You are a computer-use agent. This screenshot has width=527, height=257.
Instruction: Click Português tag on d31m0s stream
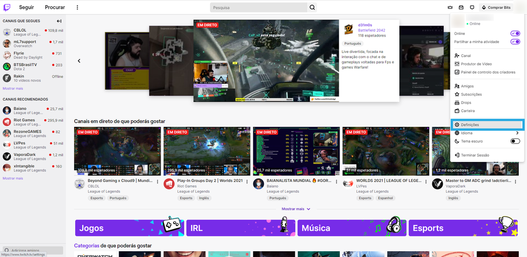[x=353, y=44]
